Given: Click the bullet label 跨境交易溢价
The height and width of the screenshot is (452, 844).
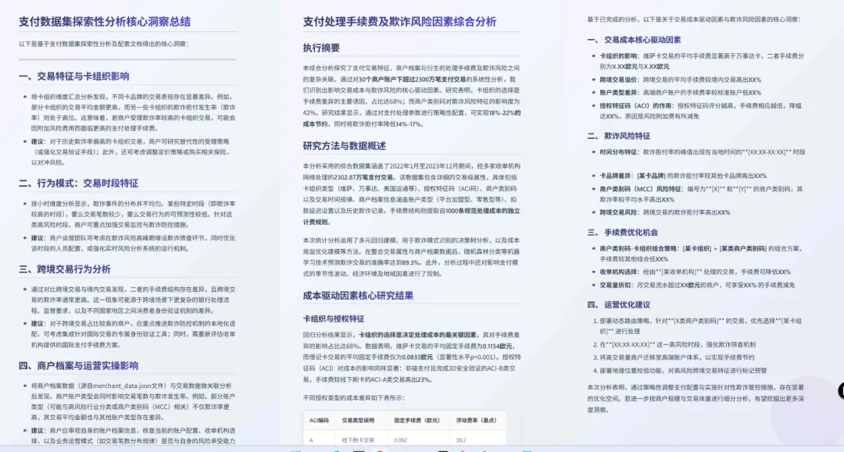Looking at the screenshot, I should [618, 80].
